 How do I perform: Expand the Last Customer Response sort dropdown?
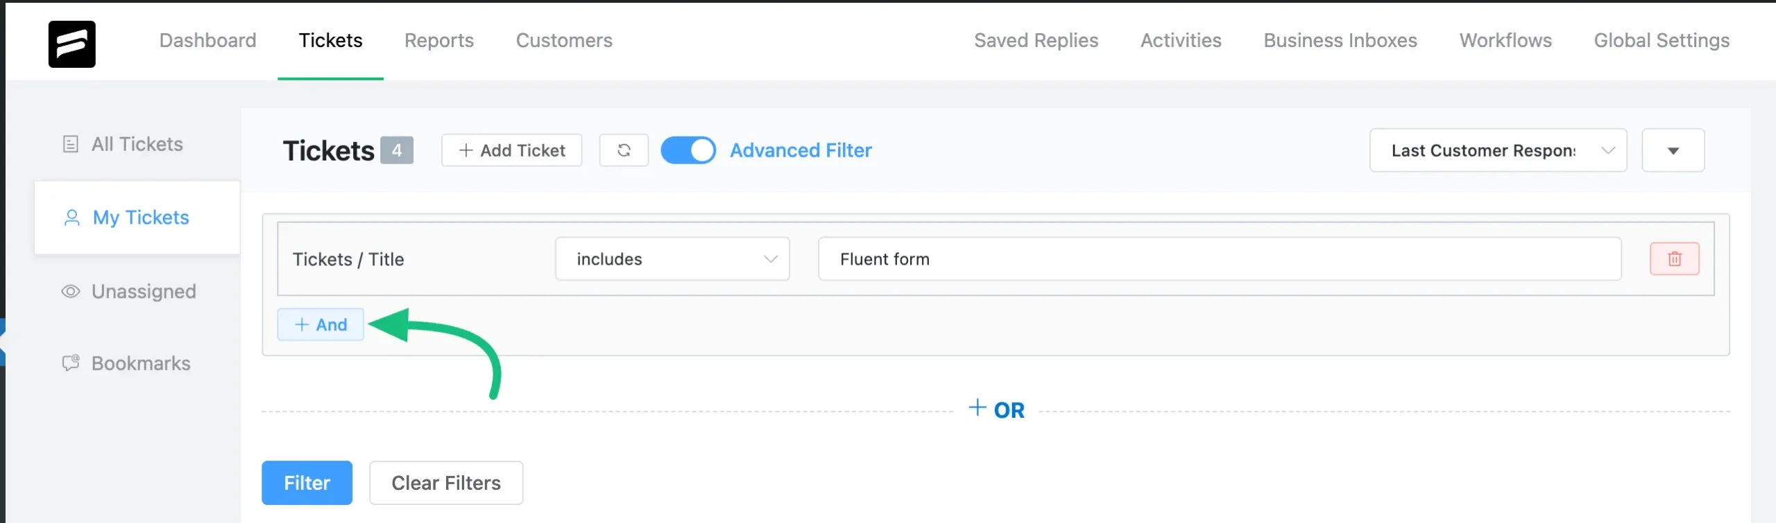[1498, 150]
